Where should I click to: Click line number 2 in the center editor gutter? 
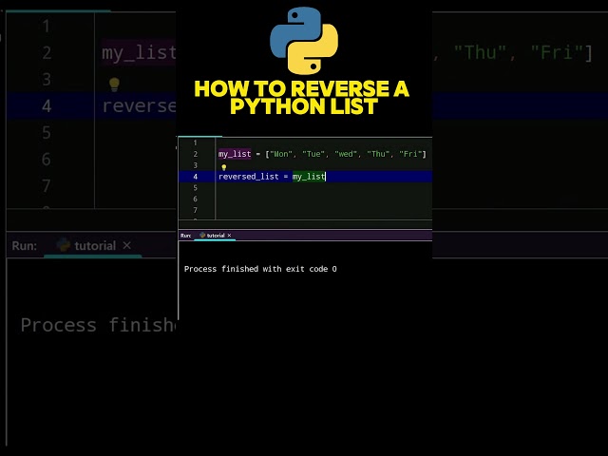coord(196,154)
